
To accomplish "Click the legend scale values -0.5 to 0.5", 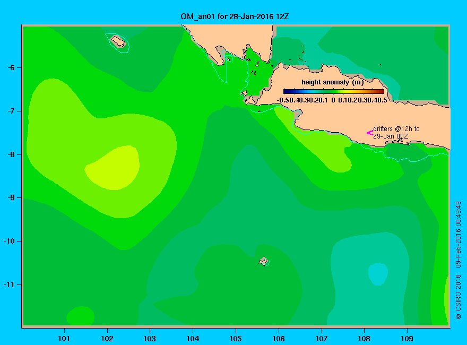I will click(332, 100).
